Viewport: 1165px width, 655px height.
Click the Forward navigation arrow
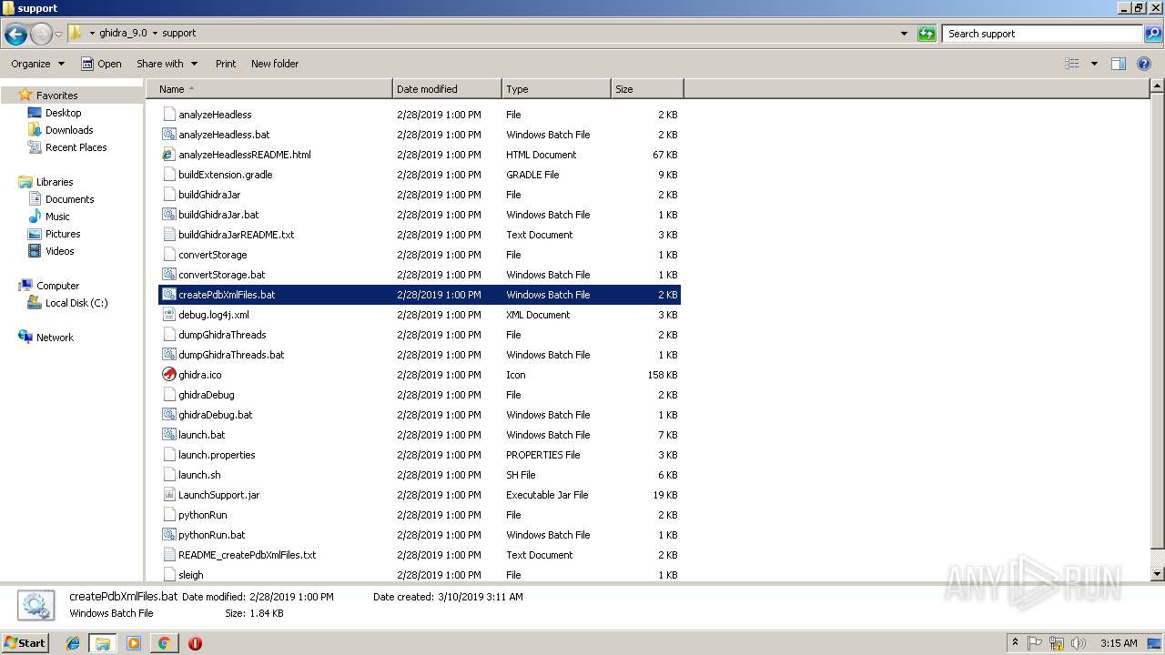[41, 34]
